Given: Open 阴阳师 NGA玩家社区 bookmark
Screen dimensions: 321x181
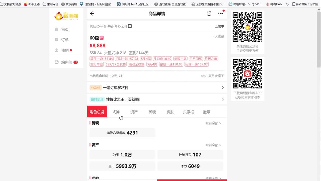Looking at the screenshot, I should pyautogui.click(x=134, y=4).
